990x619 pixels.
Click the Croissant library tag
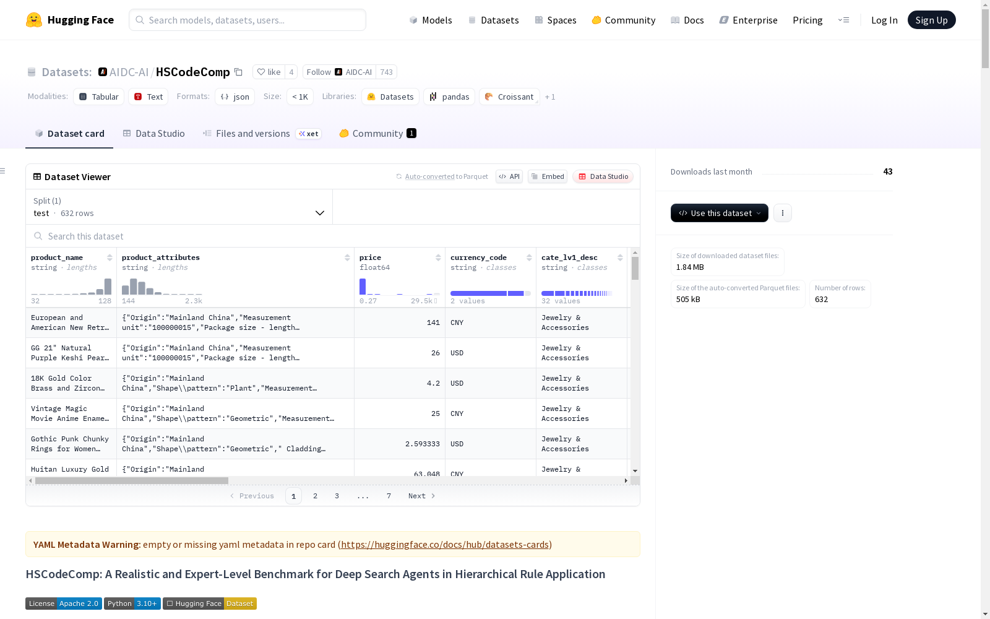click(509, 97)
